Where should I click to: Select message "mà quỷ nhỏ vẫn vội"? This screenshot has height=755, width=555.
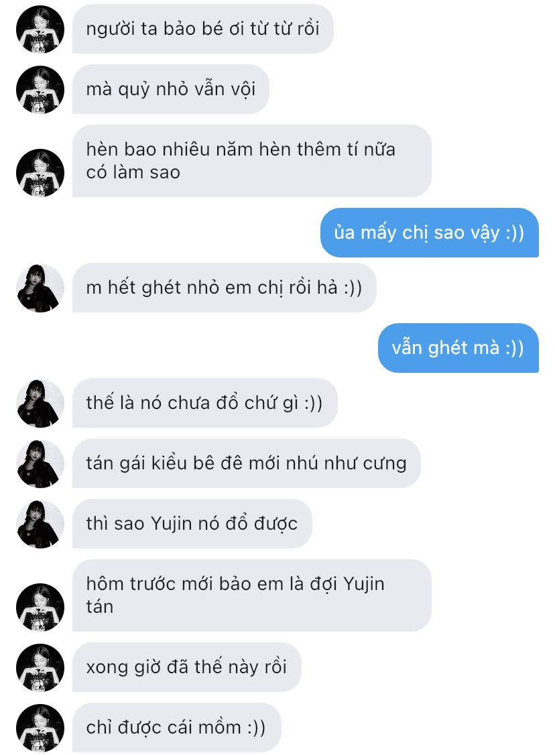tap(170, 89)
